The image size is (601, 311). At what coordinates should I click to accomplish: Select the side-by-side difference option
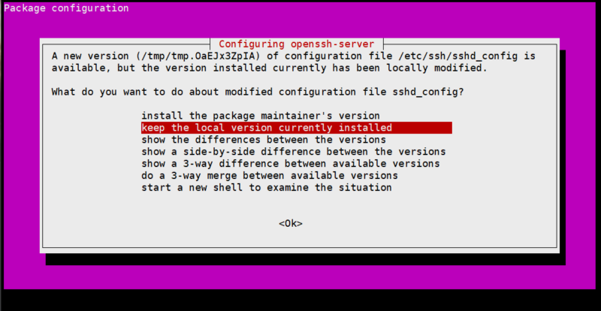294,152
